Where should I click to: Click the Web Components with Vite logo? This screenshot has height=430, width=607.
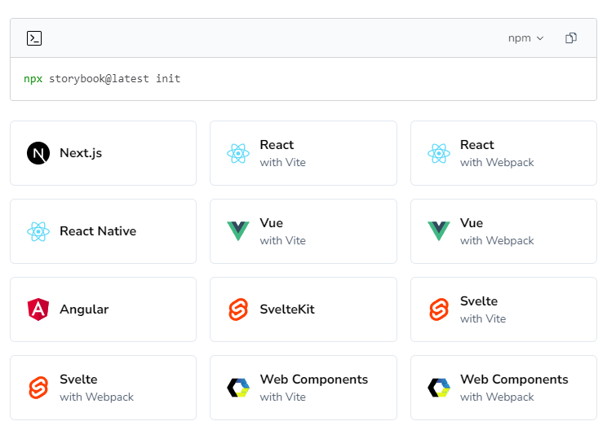[x=238, y=388]
